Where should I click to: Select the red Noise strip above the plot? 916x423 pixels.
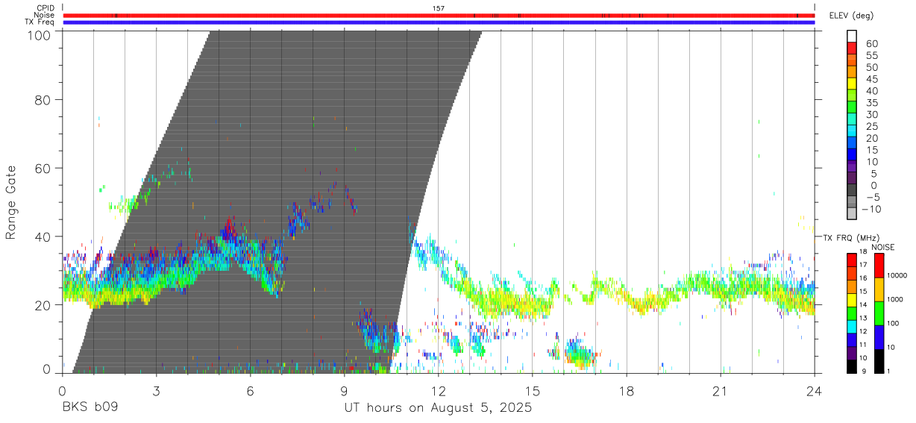(439, 15)
